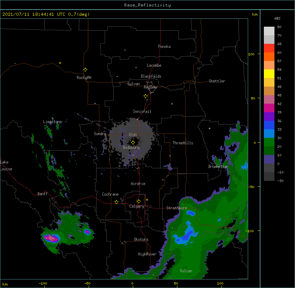Click the Cochrane label
Screen dimensions: 295x288
(110, 194)
